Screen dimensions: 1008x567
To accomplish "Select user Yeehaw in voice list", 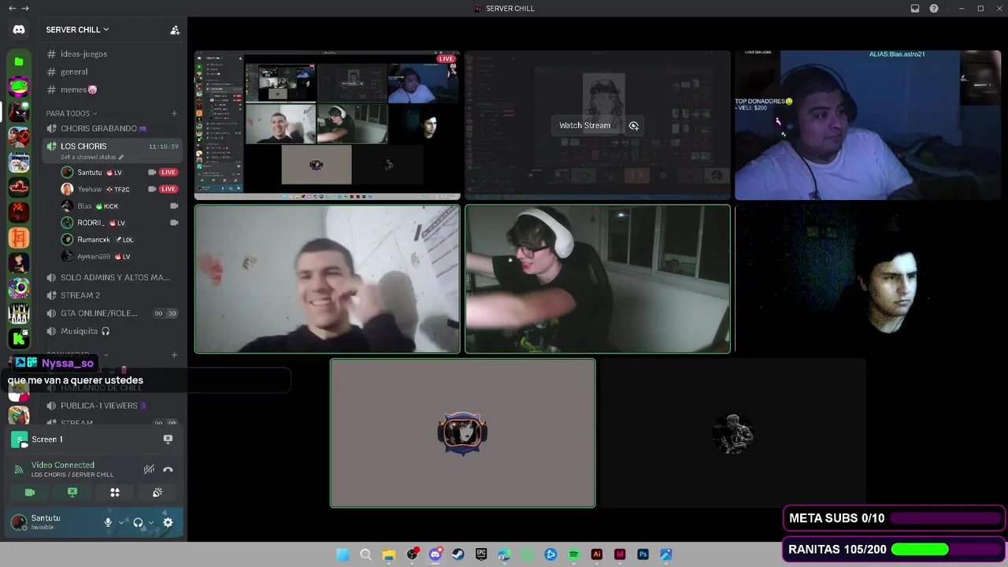I will click(x=120, y=189).
